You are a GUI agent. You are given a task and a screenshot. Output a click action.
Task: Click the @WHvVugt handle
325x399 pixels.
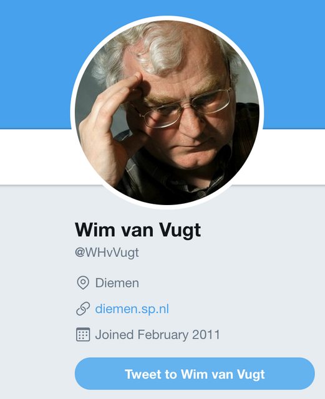pyautogui.click(x=107, y=252)
